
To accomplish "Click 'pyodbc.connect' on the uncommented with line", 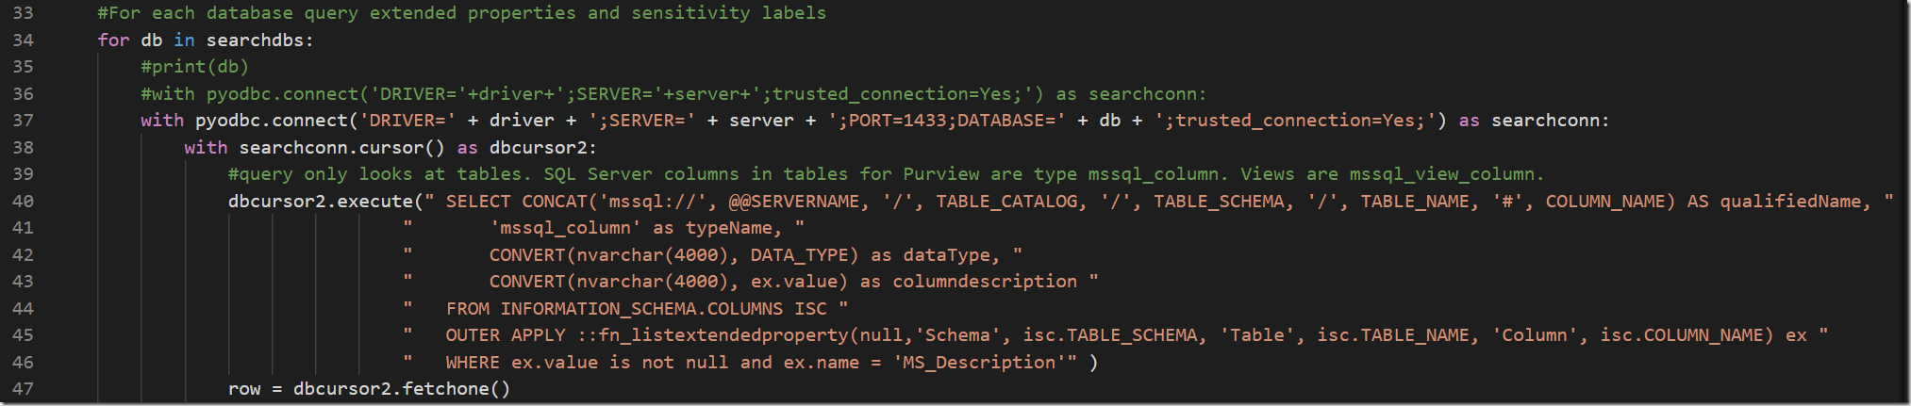I will pos(272,121).
